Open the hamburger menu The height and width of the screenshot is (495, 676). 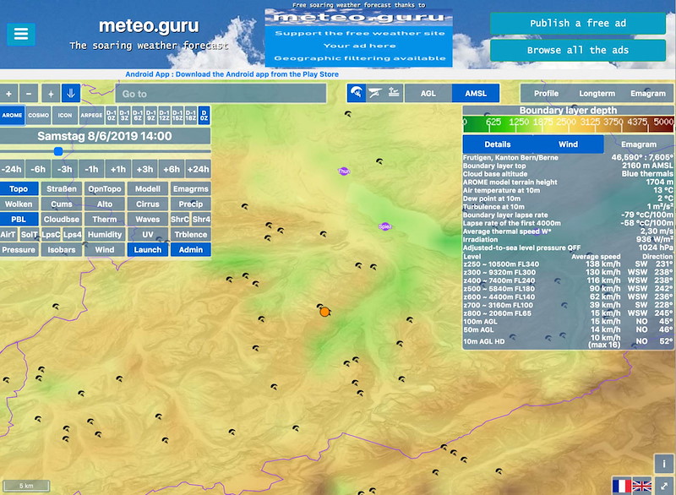pyautogui.click(x=20, y=34)
